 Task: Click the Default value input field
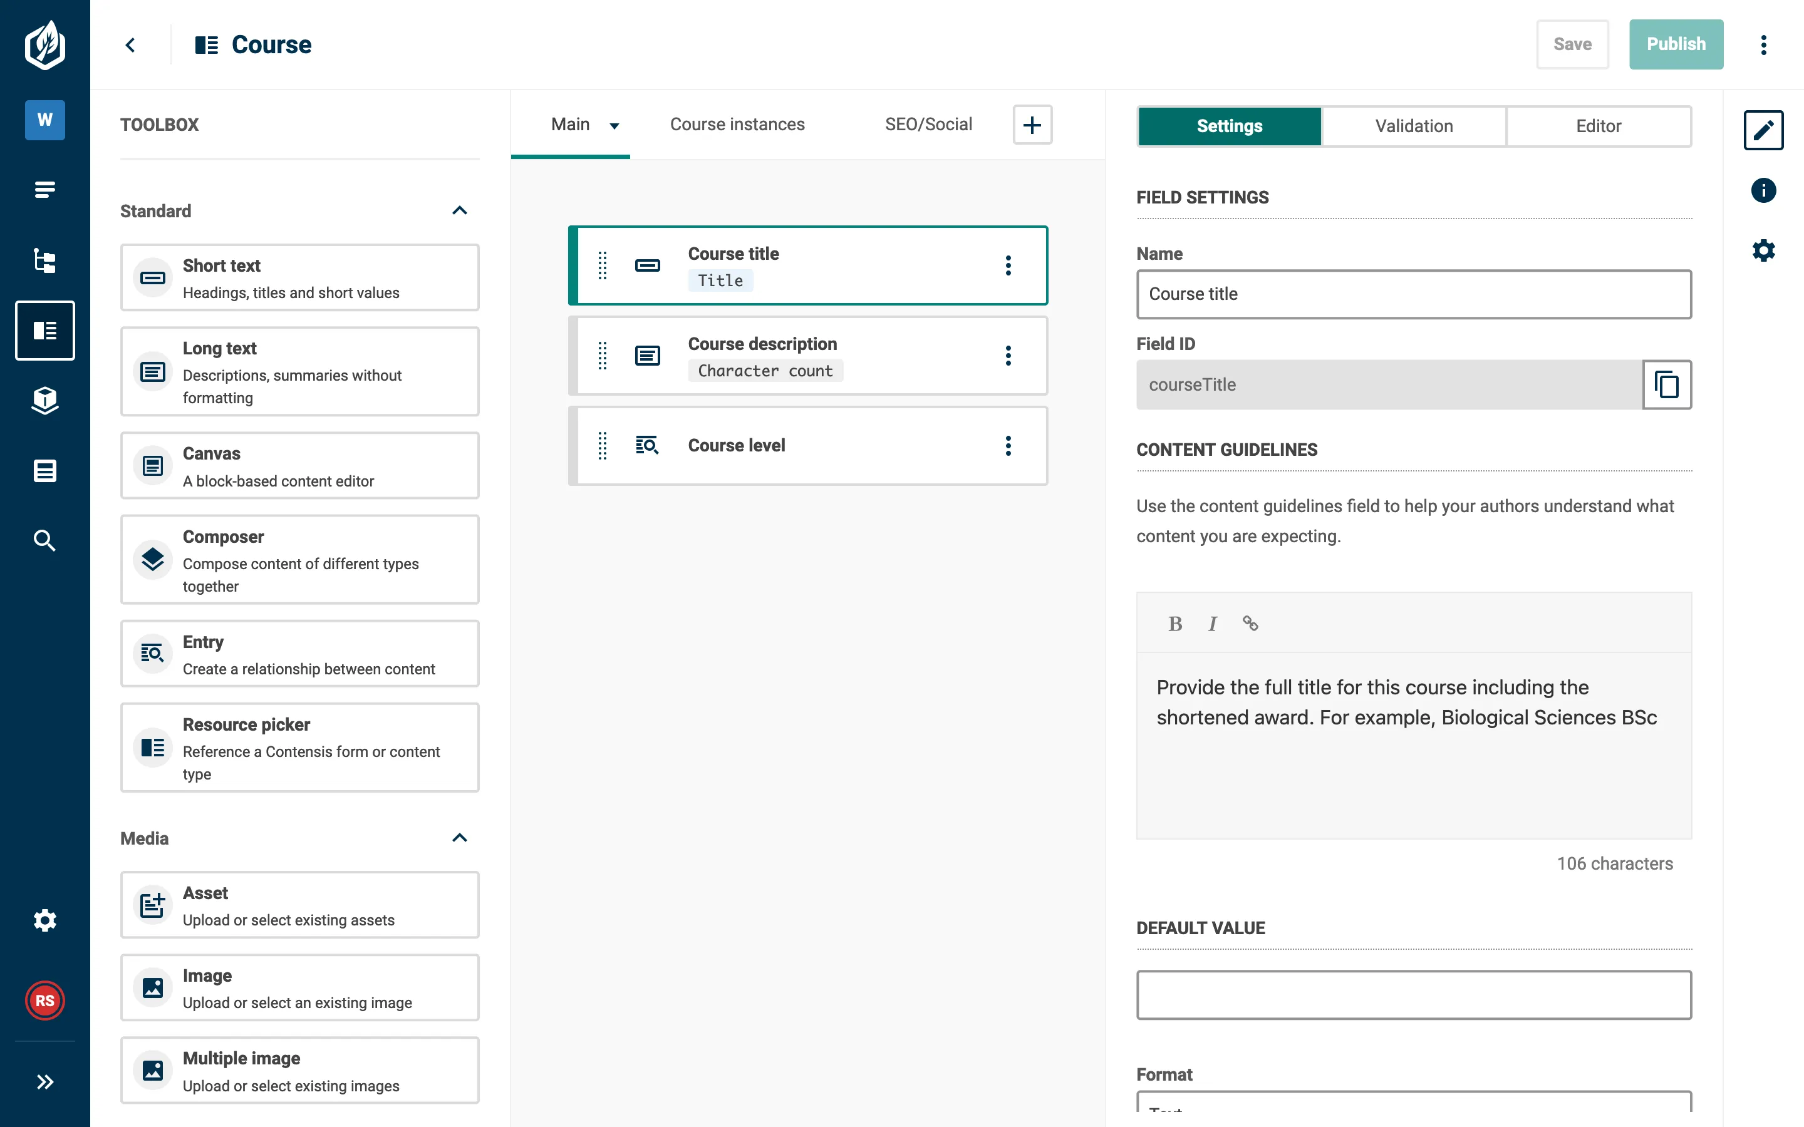[x=1414, y=995]
